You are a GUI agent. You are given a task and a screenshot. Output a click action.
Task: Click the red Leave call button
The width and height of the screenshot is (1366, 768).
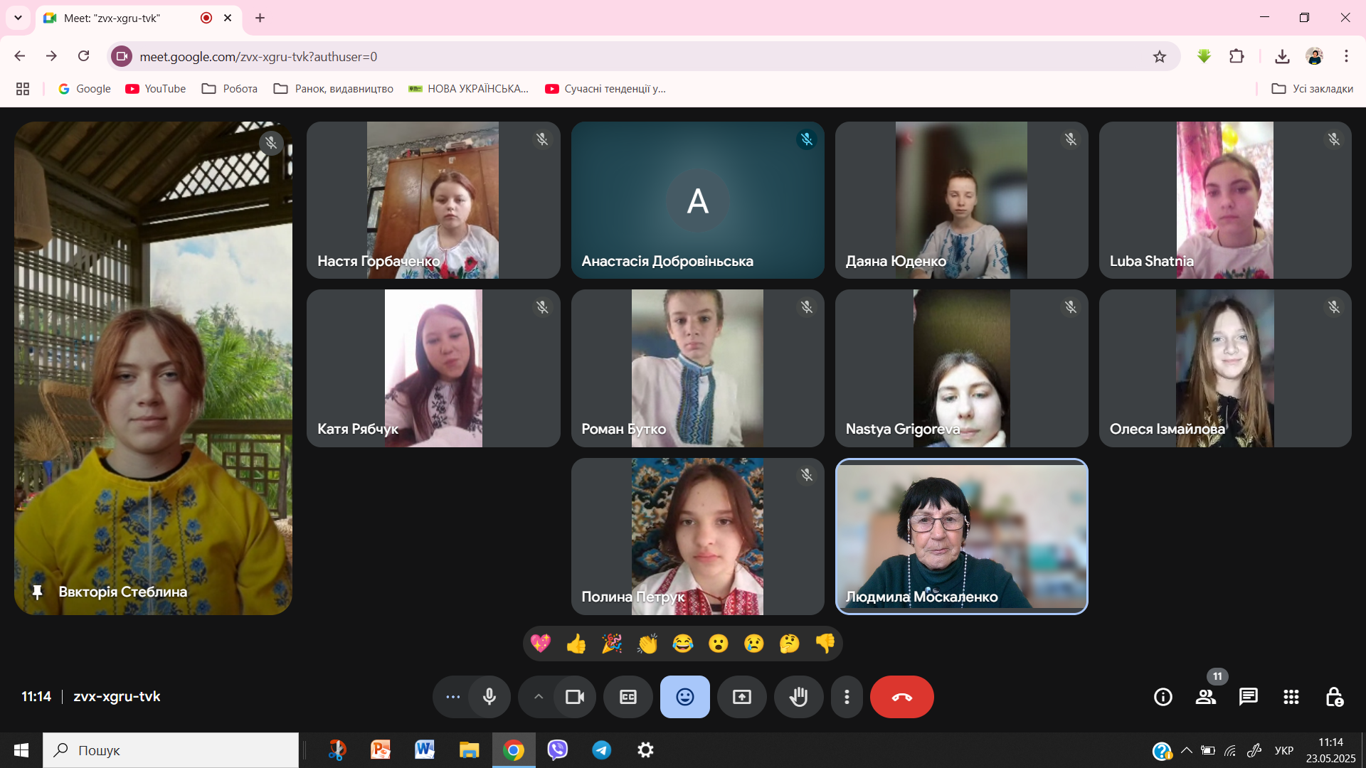point(901,697)
